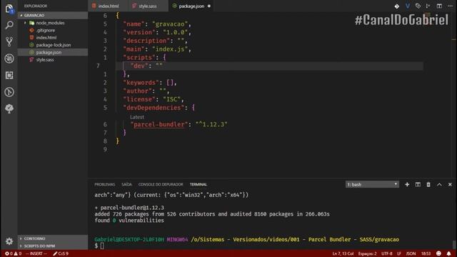457x257 pixels.
Task: Click Ln 7, Col 13 in status bar
Action: pyautogui.click(x=343, y=253)
